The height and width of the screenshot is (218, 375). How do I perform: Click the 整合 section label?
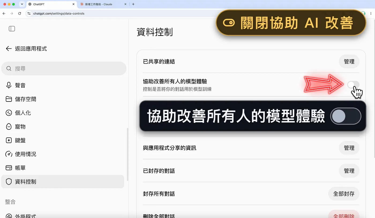click(x=10, y=202)
